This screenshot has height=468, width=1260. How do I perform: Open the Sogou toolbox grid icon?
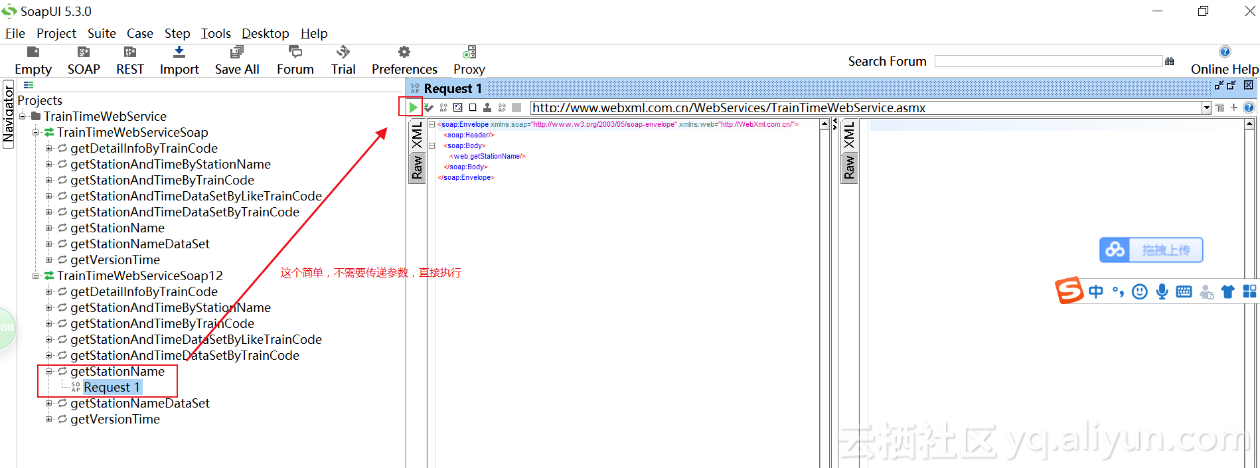[1249, 291]
